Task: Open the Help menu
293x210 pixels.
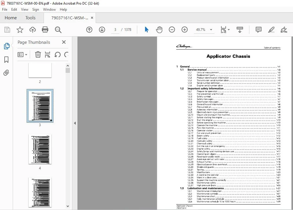Action: point(63,10)
